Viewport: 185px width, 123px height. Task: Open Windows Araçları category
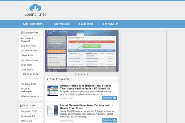[x=31, y=96]
